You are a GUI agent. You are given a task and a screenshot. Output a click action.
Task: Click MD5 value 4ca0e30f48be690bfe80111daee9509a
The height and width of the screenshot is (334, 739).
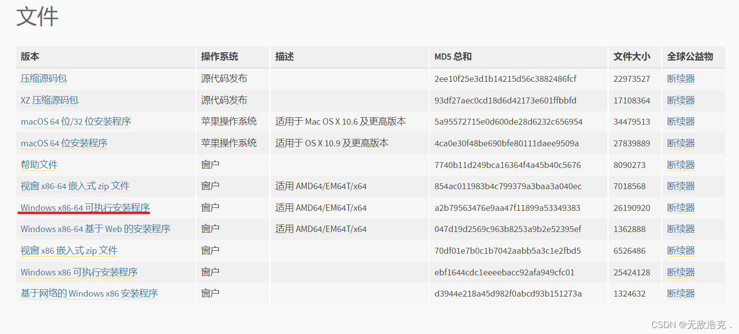pyautogui.click(x=507, y=143)
